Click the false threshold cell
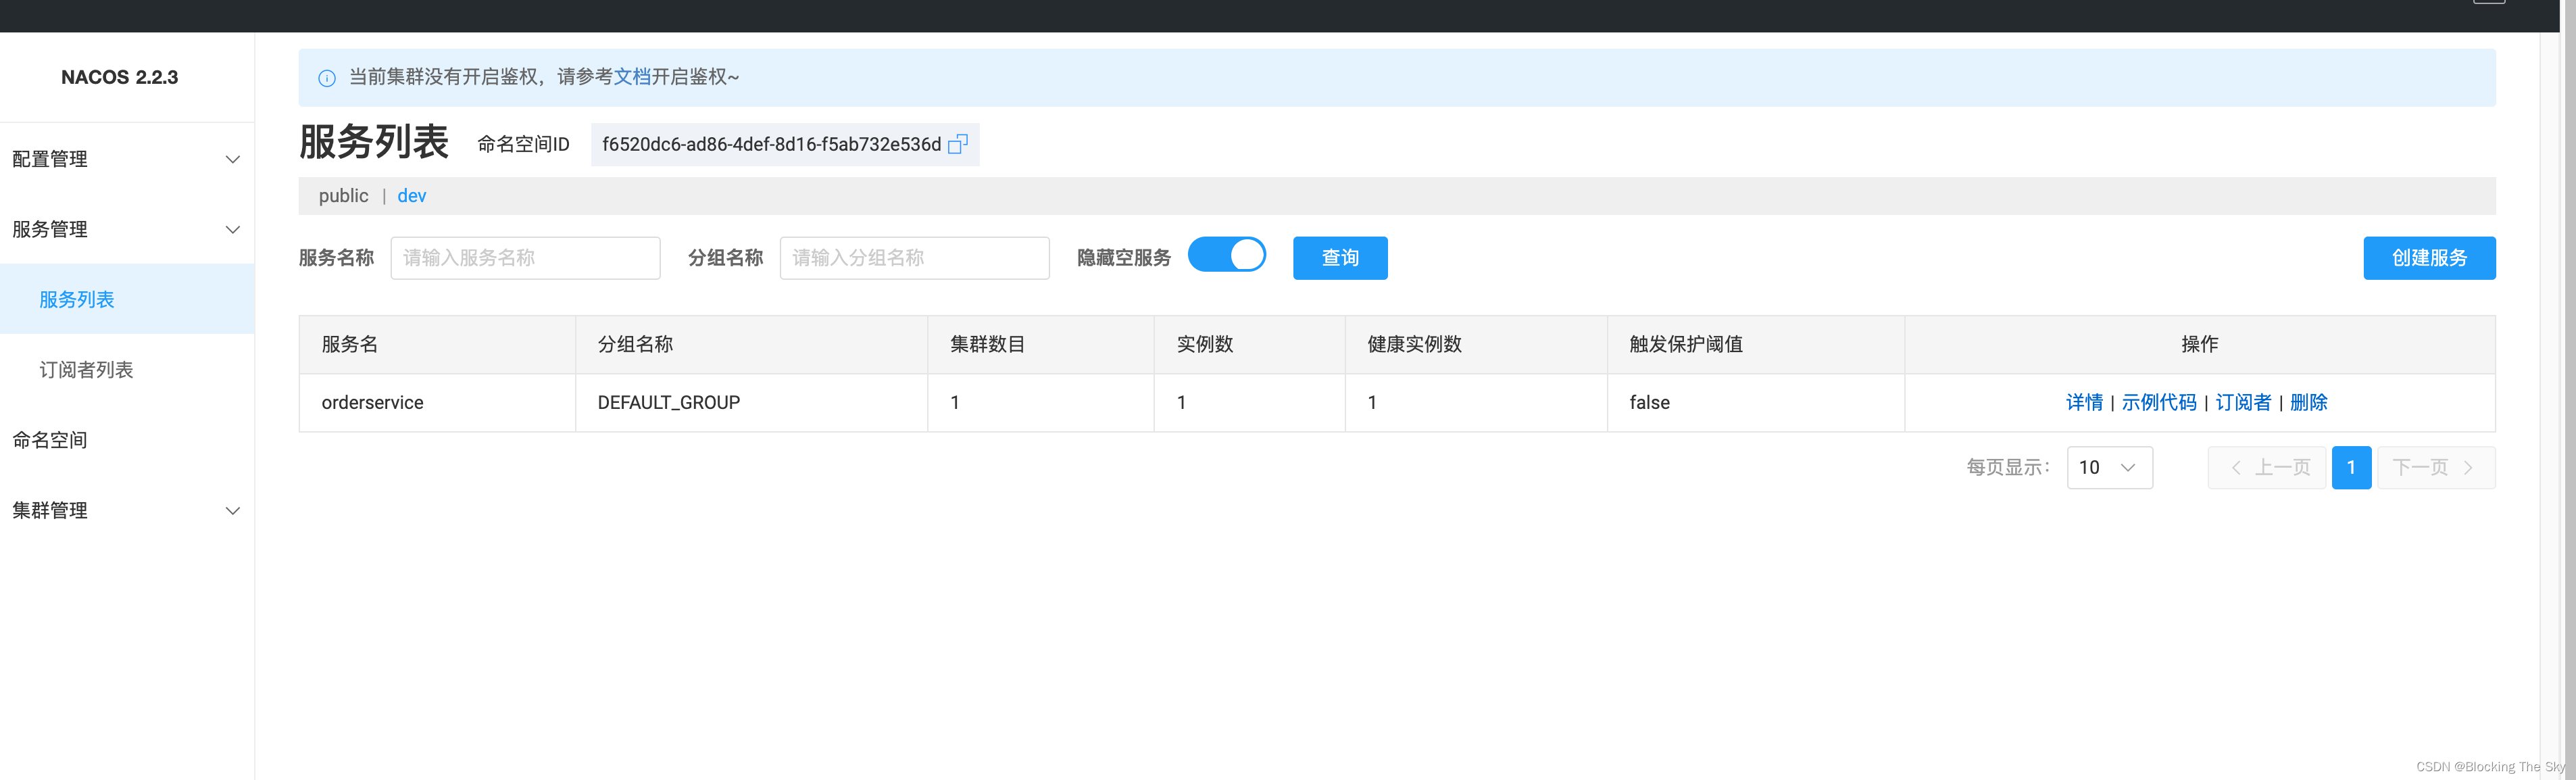Viewport: 2576px width, 780px height. point(1755,403)
